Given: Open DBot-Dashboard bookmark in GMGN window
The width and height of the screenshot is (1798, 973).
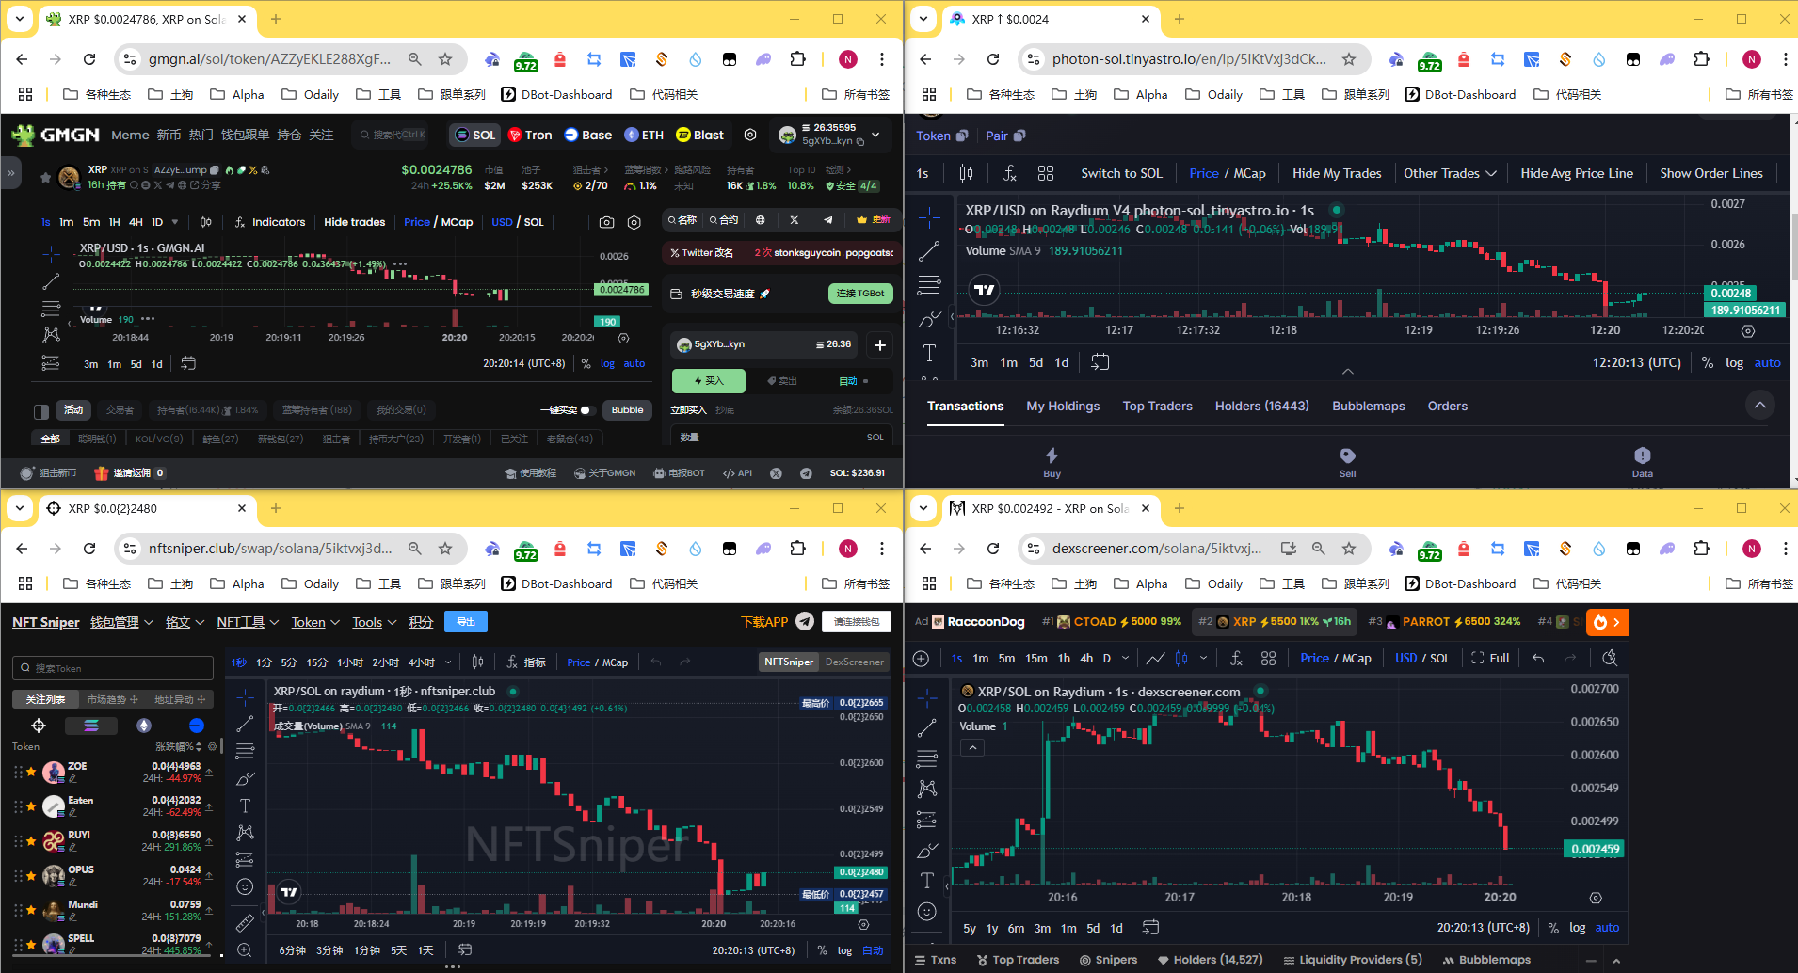Looking at the screenshot, I should pos(557,95).
